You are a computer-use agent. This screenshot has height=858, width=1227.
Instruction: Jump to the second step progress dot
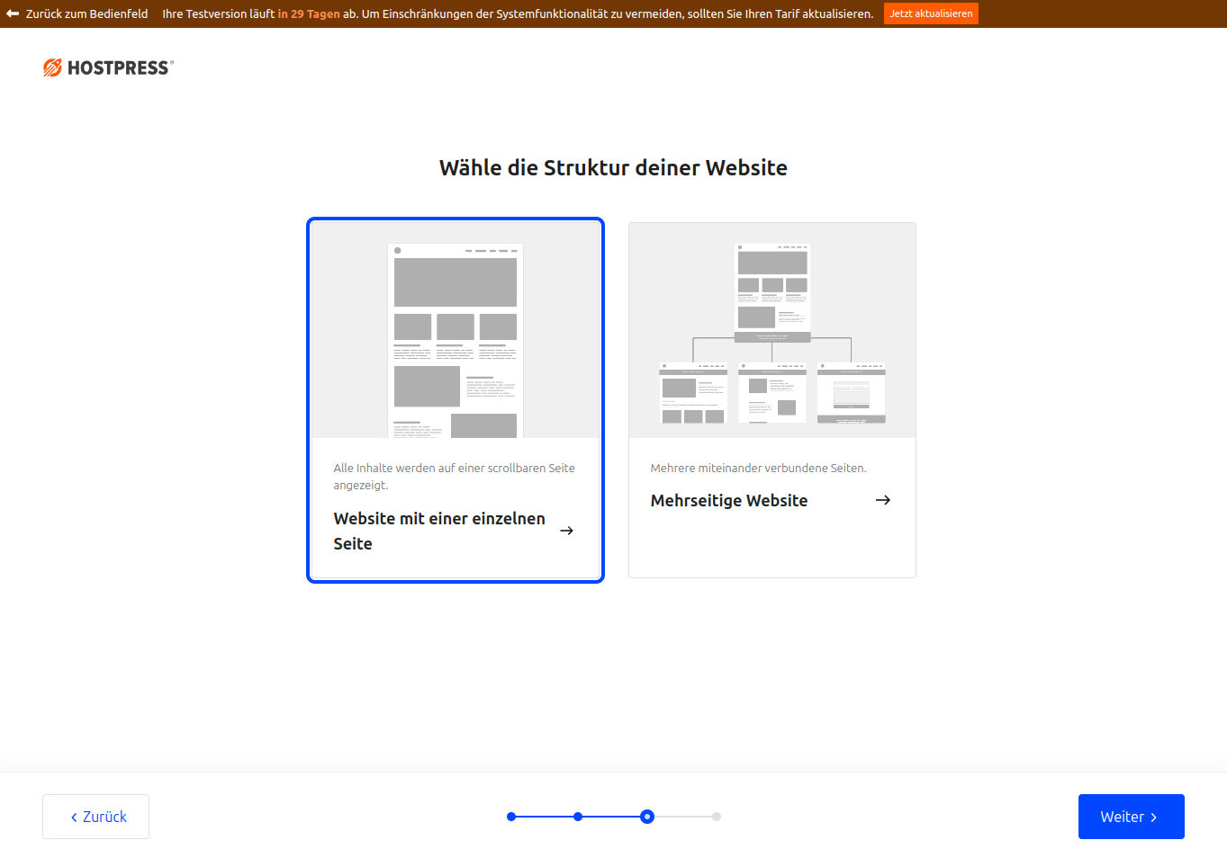[x=578, y=817]
